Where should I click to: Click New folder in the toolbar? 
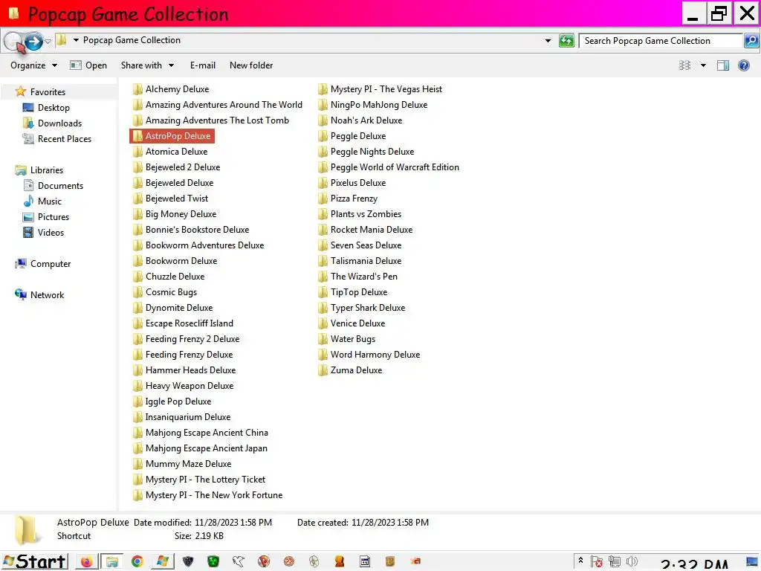[x=251, y=65]
